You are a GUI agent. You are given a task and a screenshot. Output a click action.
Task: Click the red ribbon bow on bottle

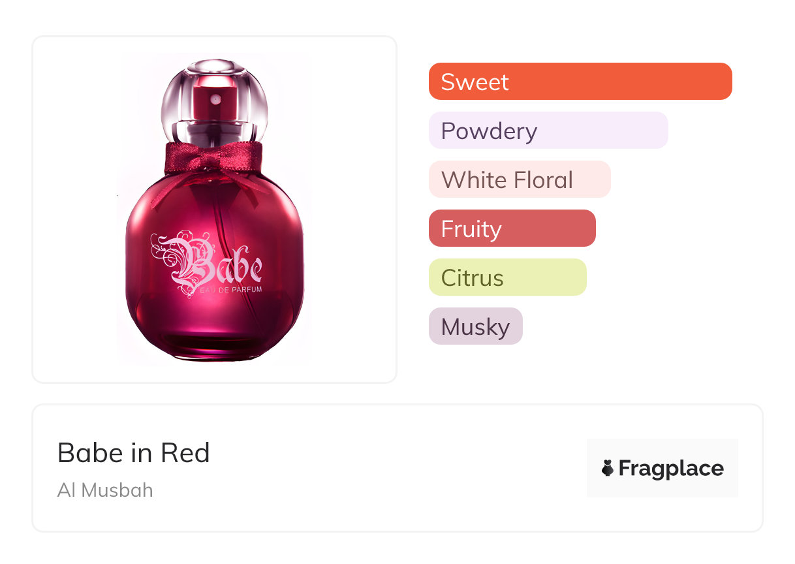tap(212, 159)
